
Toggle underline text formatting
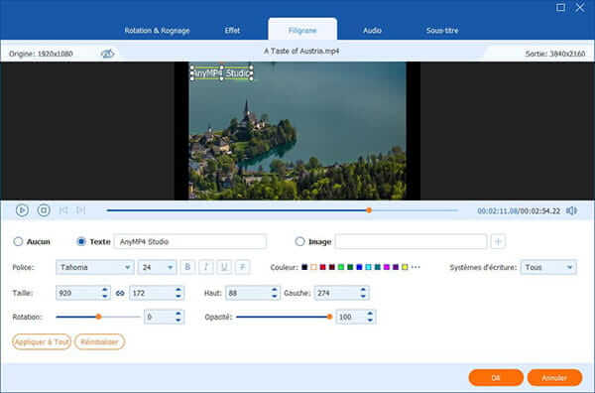pos(224,267)
